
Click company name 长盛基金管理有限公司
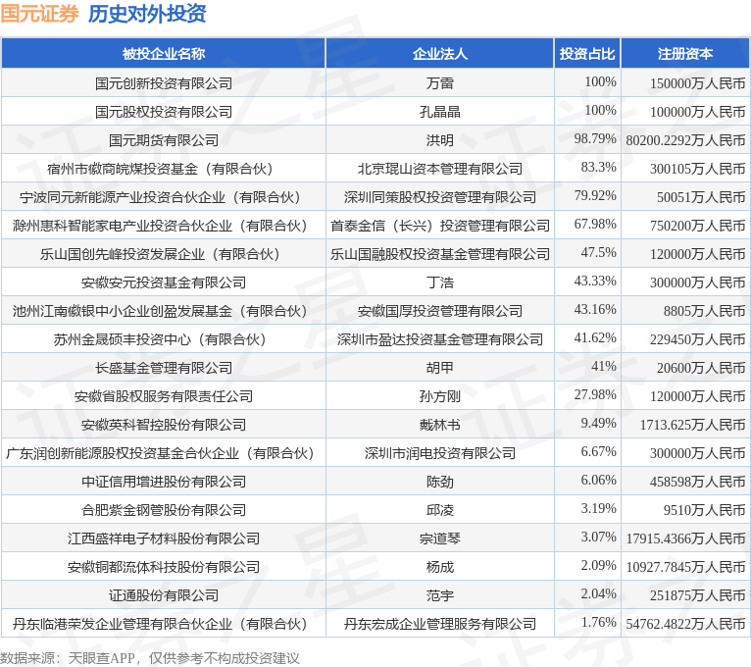click(x=164, y=368)
